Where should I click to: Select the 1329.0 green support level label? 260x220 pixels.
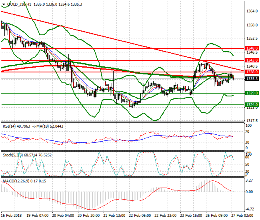click(252, 93)
